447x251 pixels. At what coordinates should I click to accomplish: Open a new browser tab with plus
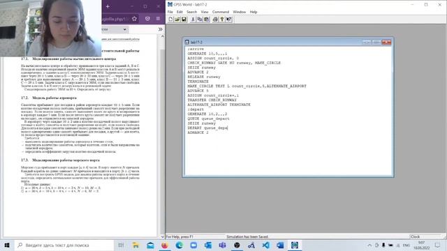click(108, 6)
